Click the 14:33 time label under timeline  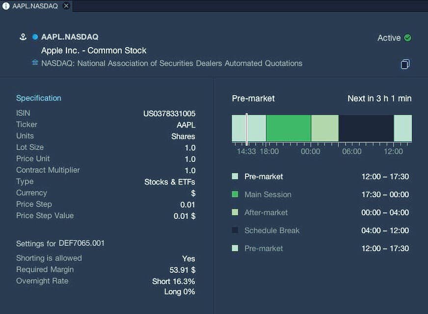(246, 152)
